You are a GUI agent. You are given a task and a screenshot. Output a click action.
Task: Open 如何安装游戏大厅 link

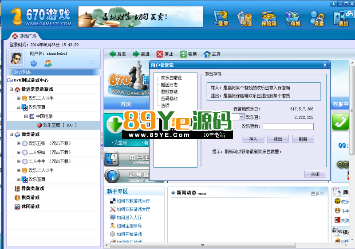point(134,209)
